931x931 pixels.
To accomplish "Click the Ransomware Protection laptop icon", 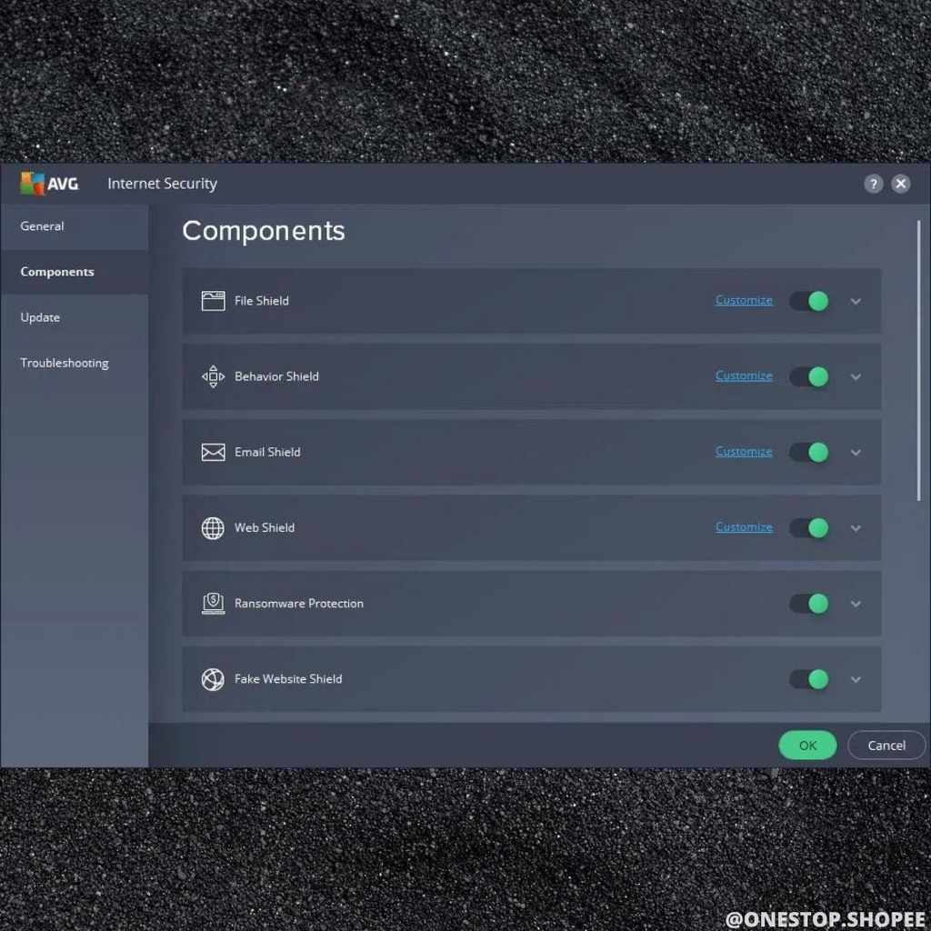I will [x=213, y=604].
